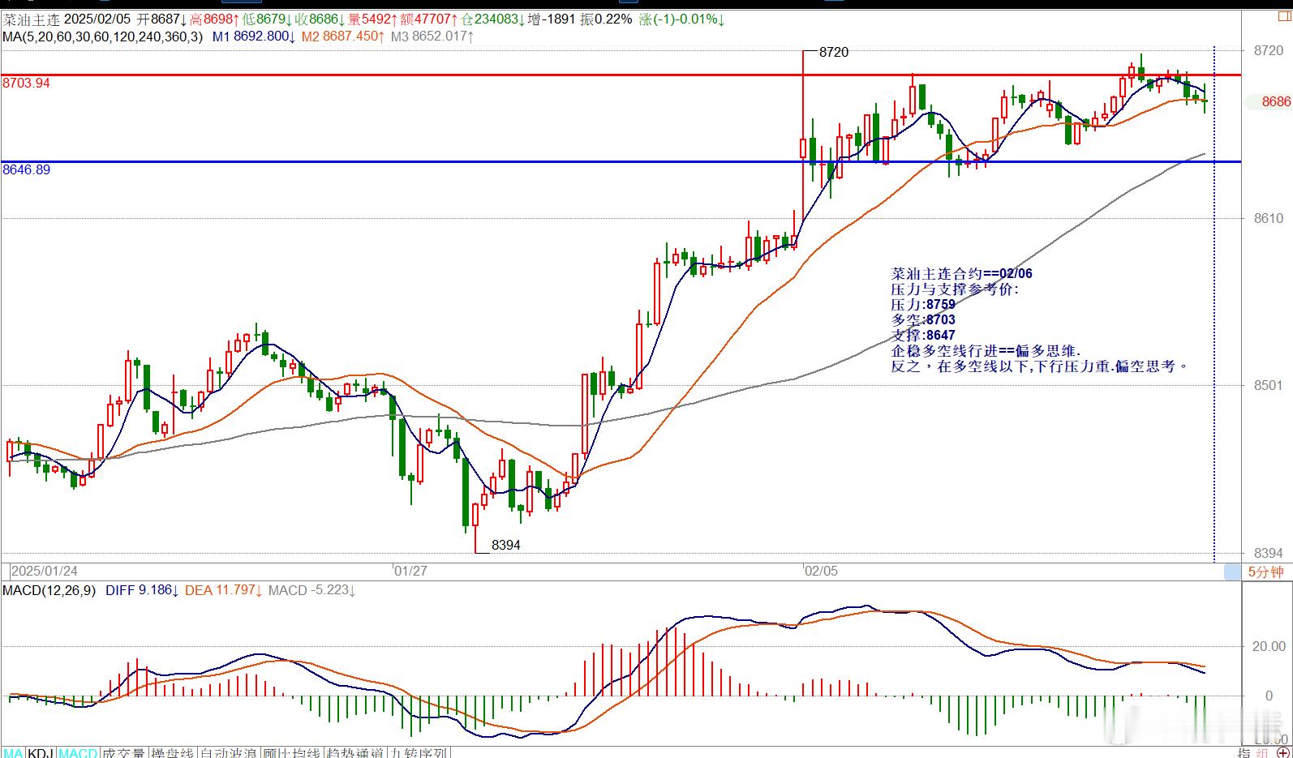Click the MACD -5.223 value label
1293x758 pixels.
click(312, 590)
